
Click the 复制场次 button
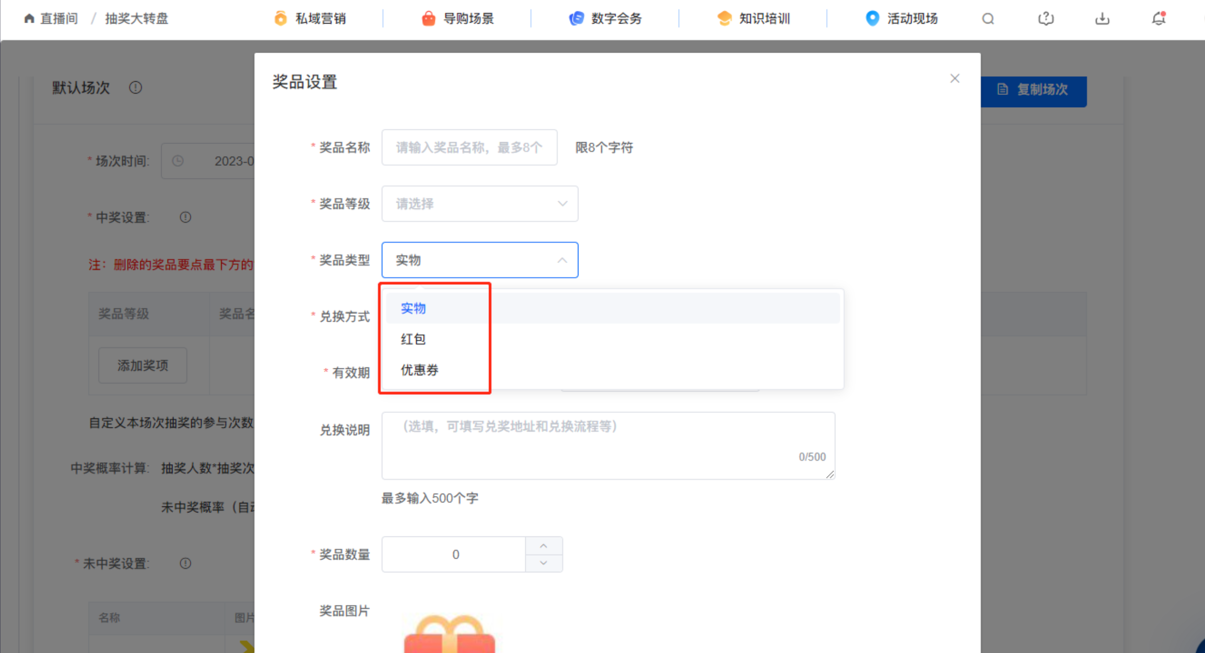click(1033, 90)
